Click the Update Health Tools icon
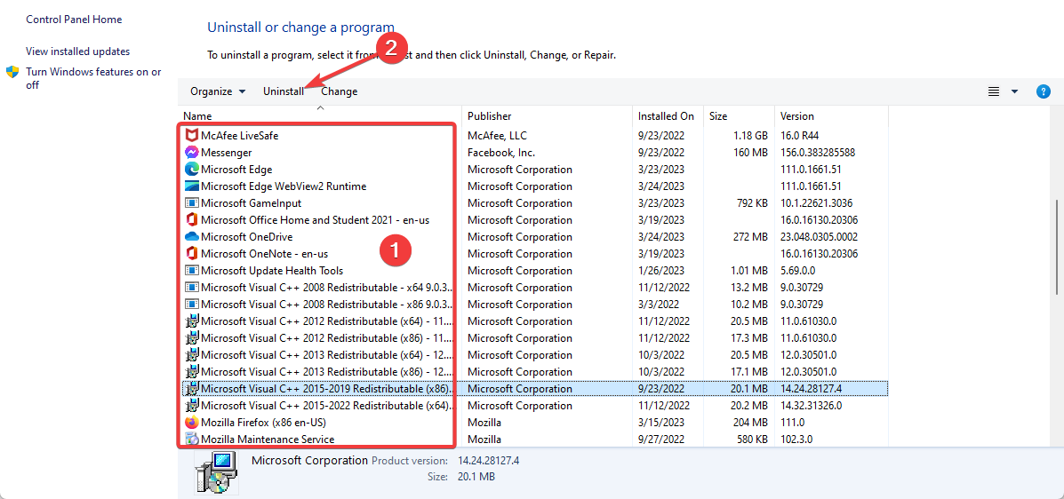The image size is (1064, 499). click(191, 271)
